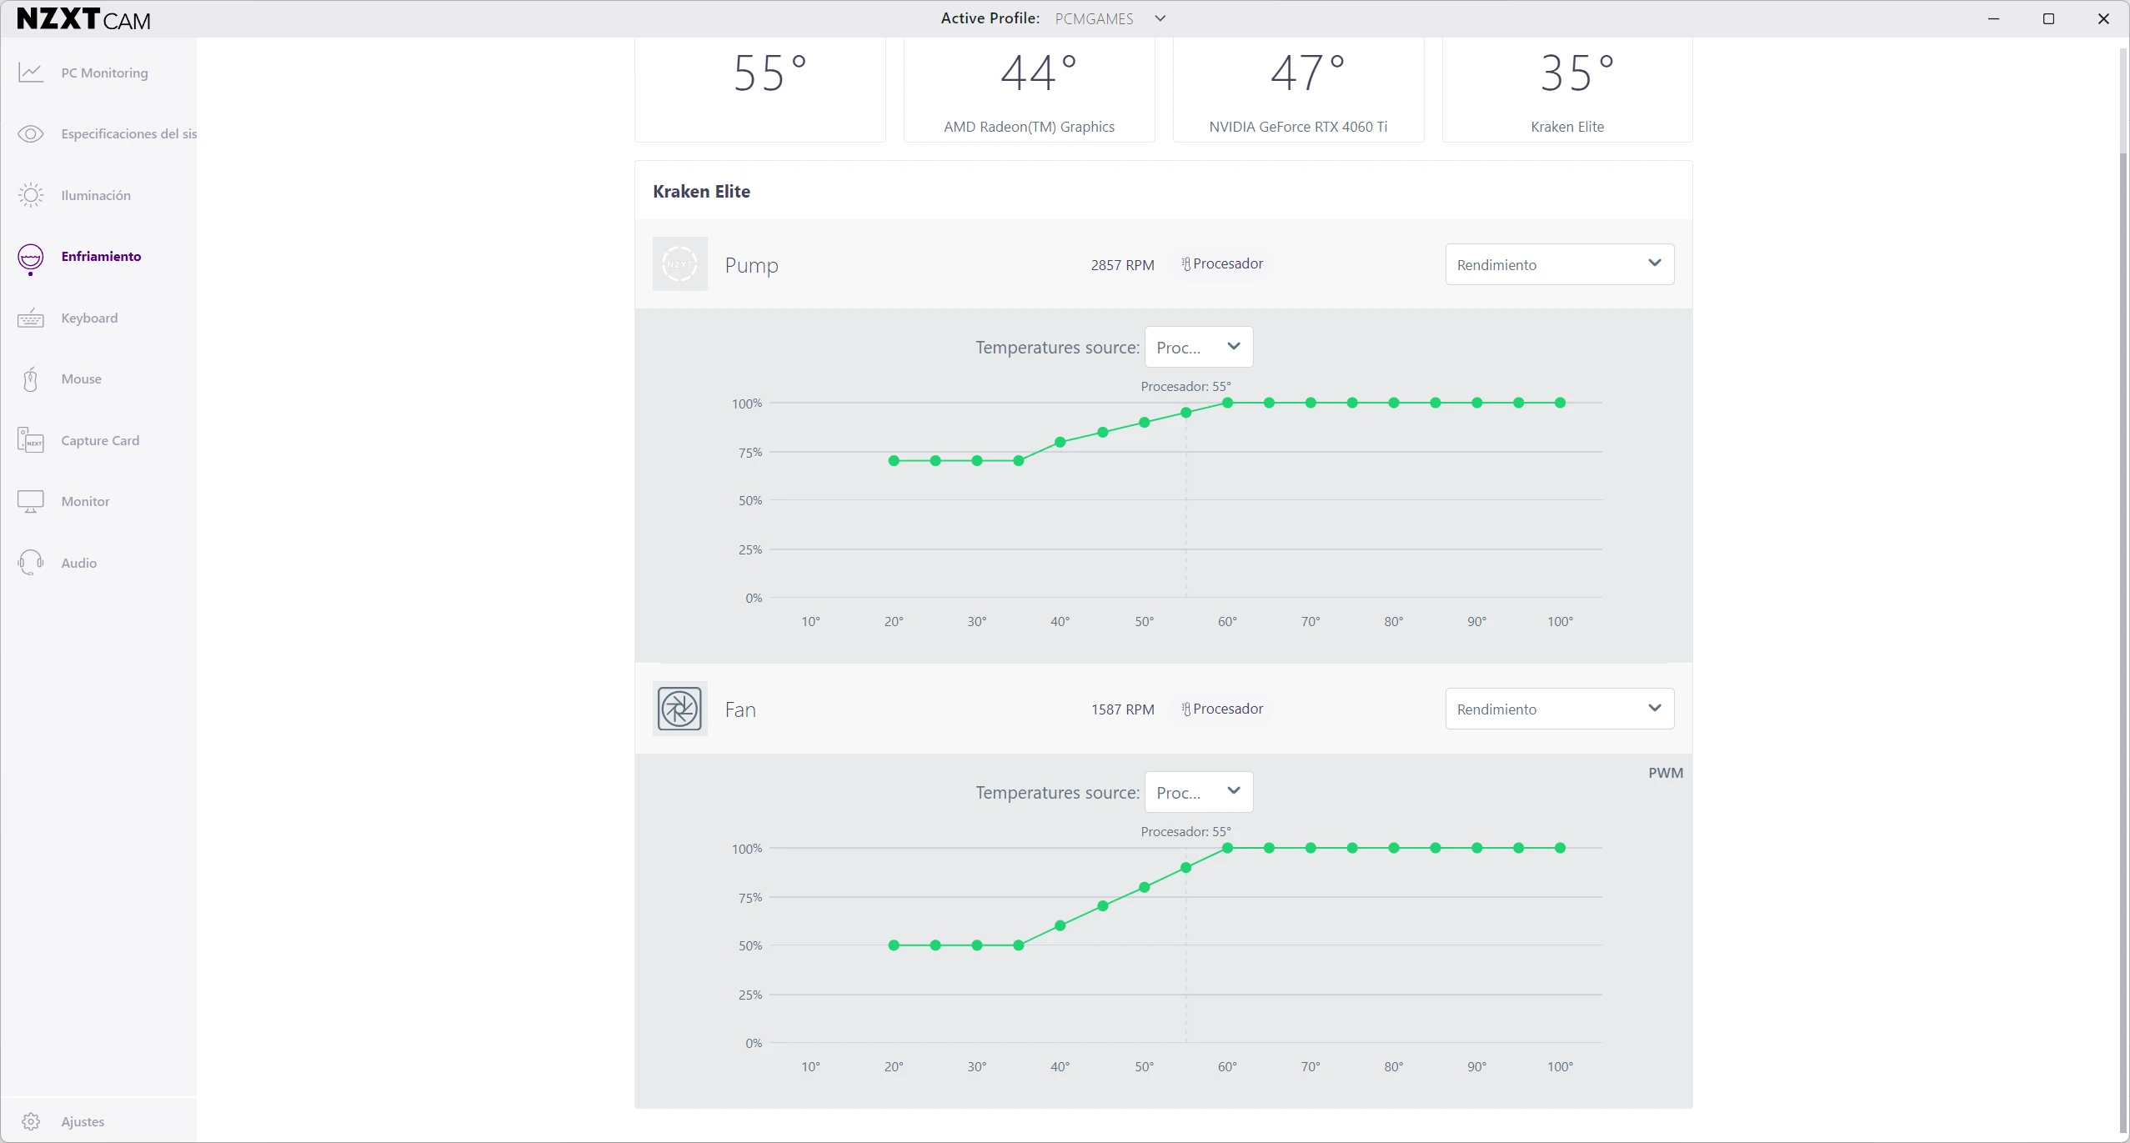Click the Monitor icon in sidebar
The height and width of the screenshot is (1143, 2130).
31,501
